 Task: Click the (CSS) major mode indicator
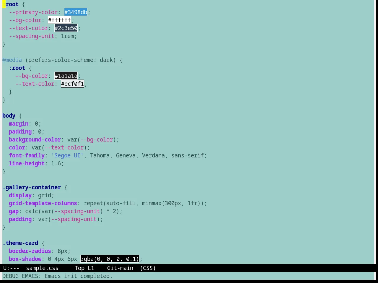(x=148, y=268)
